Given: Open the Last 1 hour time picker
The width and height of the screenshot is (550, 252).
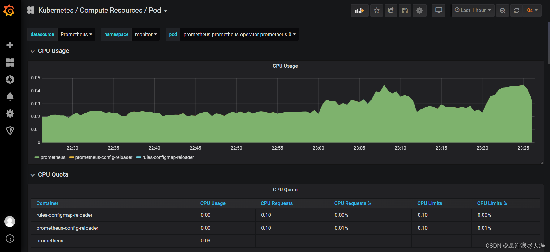Looking at the screenshot, I should click(x=473, y=11).
